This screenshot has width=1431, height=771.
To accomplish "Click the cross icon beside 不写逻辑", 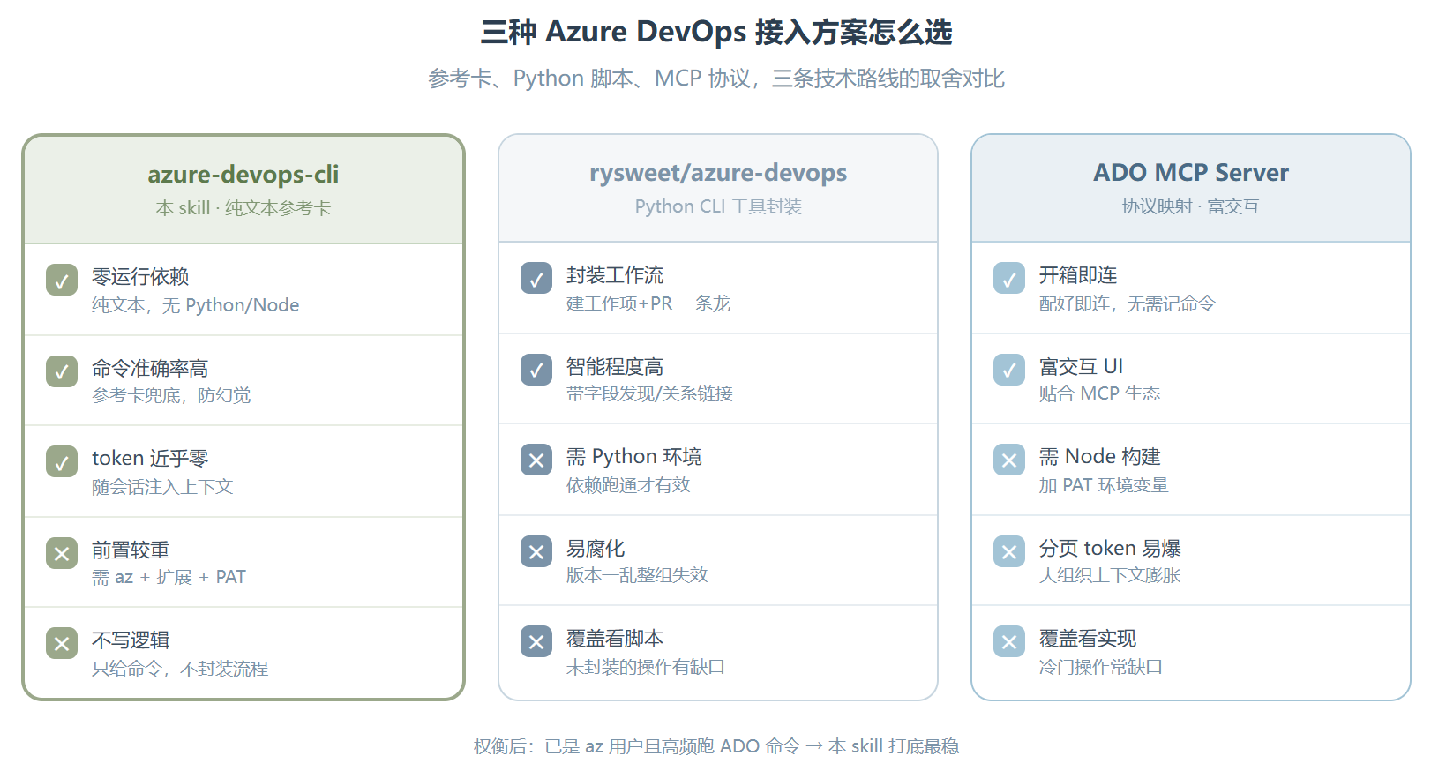I will [62, 643].
